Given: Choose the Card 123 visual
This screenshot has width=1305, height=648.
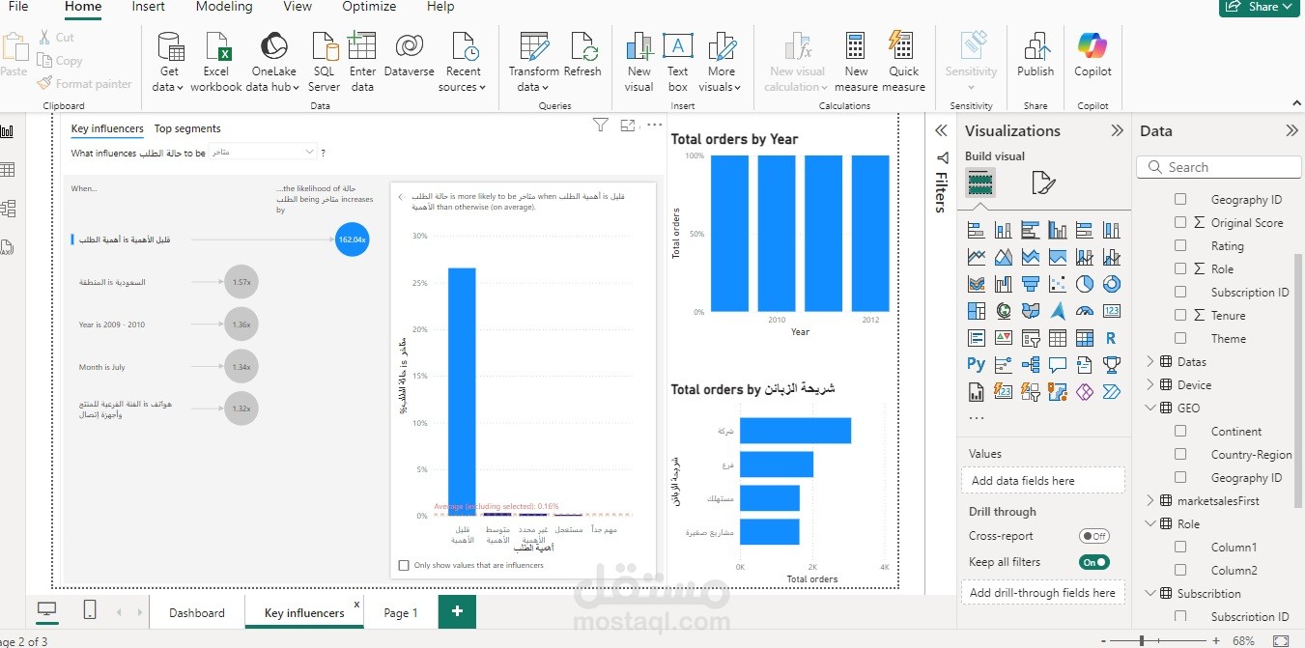Looking at the screenshot, I should pyautogui.click(x=1111, y=311).
